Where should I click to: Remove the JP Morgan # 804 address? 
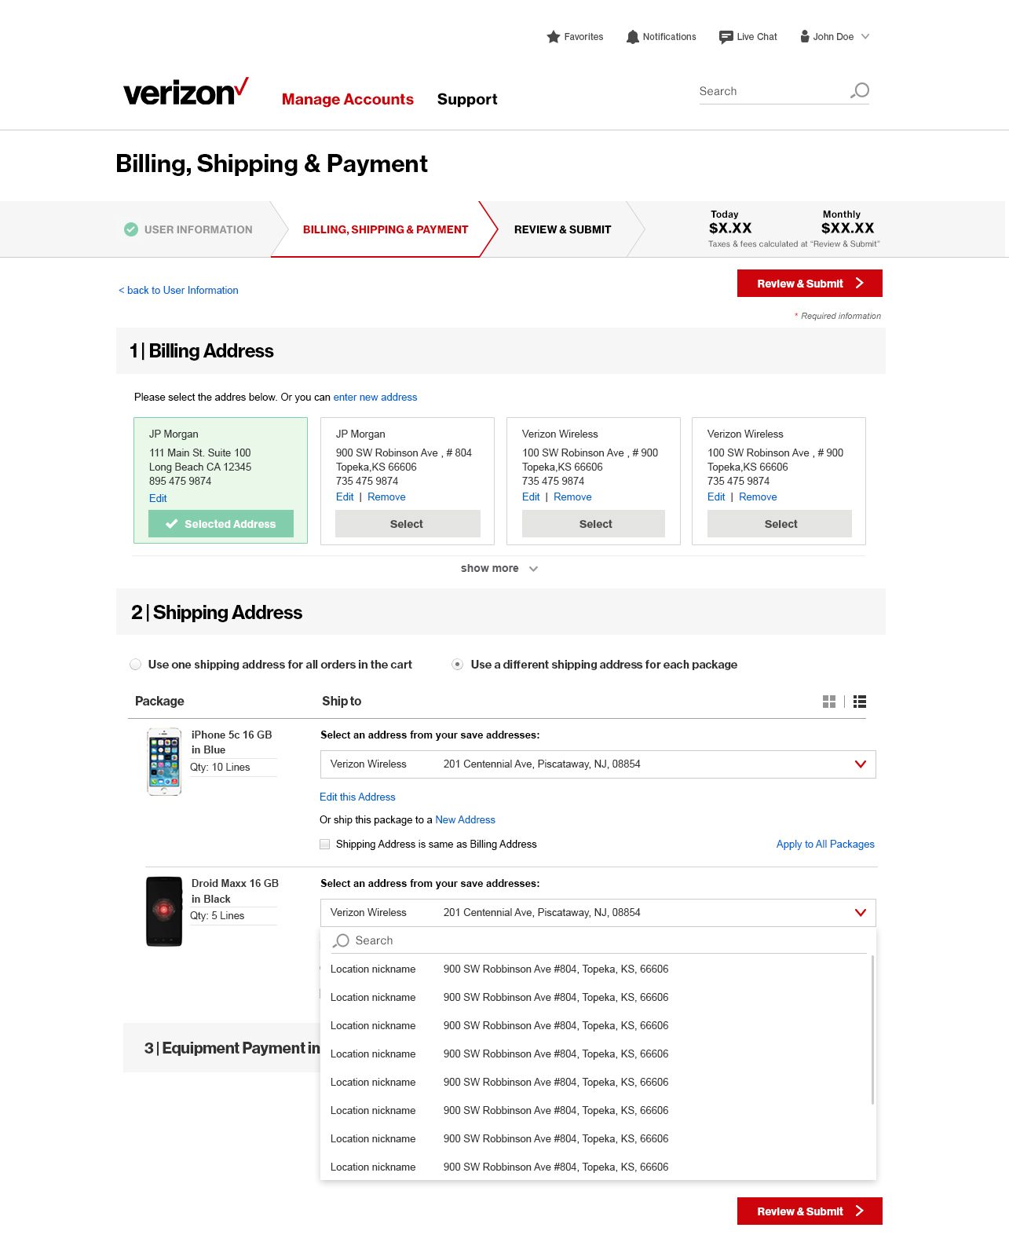(x=386, y=497)
